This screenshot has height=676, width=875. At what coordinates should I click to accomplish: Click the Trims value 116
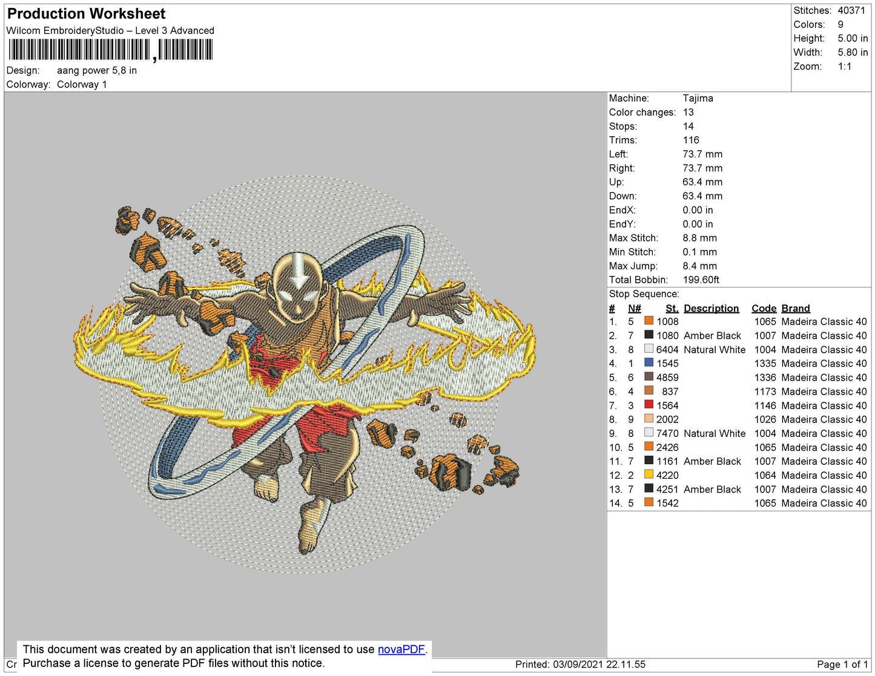click(x=691, y=140)
